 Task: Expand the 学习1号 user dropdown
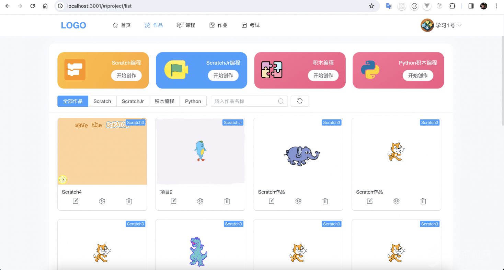point(442,25)
